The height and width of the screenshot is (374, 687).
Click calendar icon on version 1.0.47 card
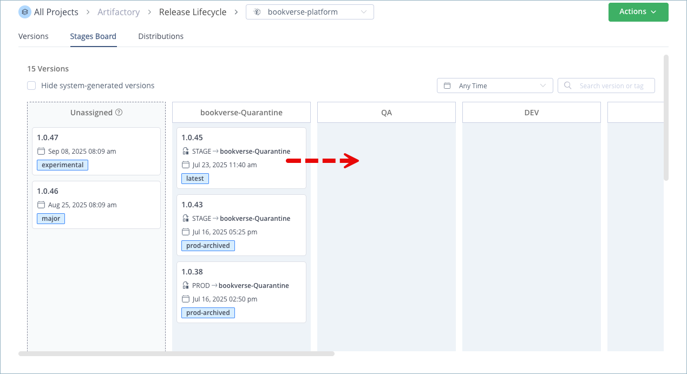41,152
